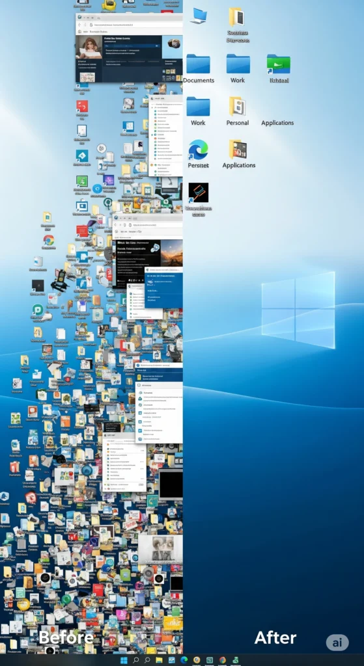Open the Windows Start button
The width and height of the screenshot is (364, 666).
tap(124, 660)
